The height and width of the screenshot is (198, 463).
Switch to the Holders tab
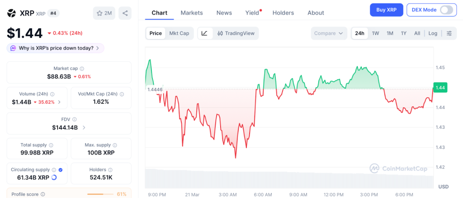[283, 13]
